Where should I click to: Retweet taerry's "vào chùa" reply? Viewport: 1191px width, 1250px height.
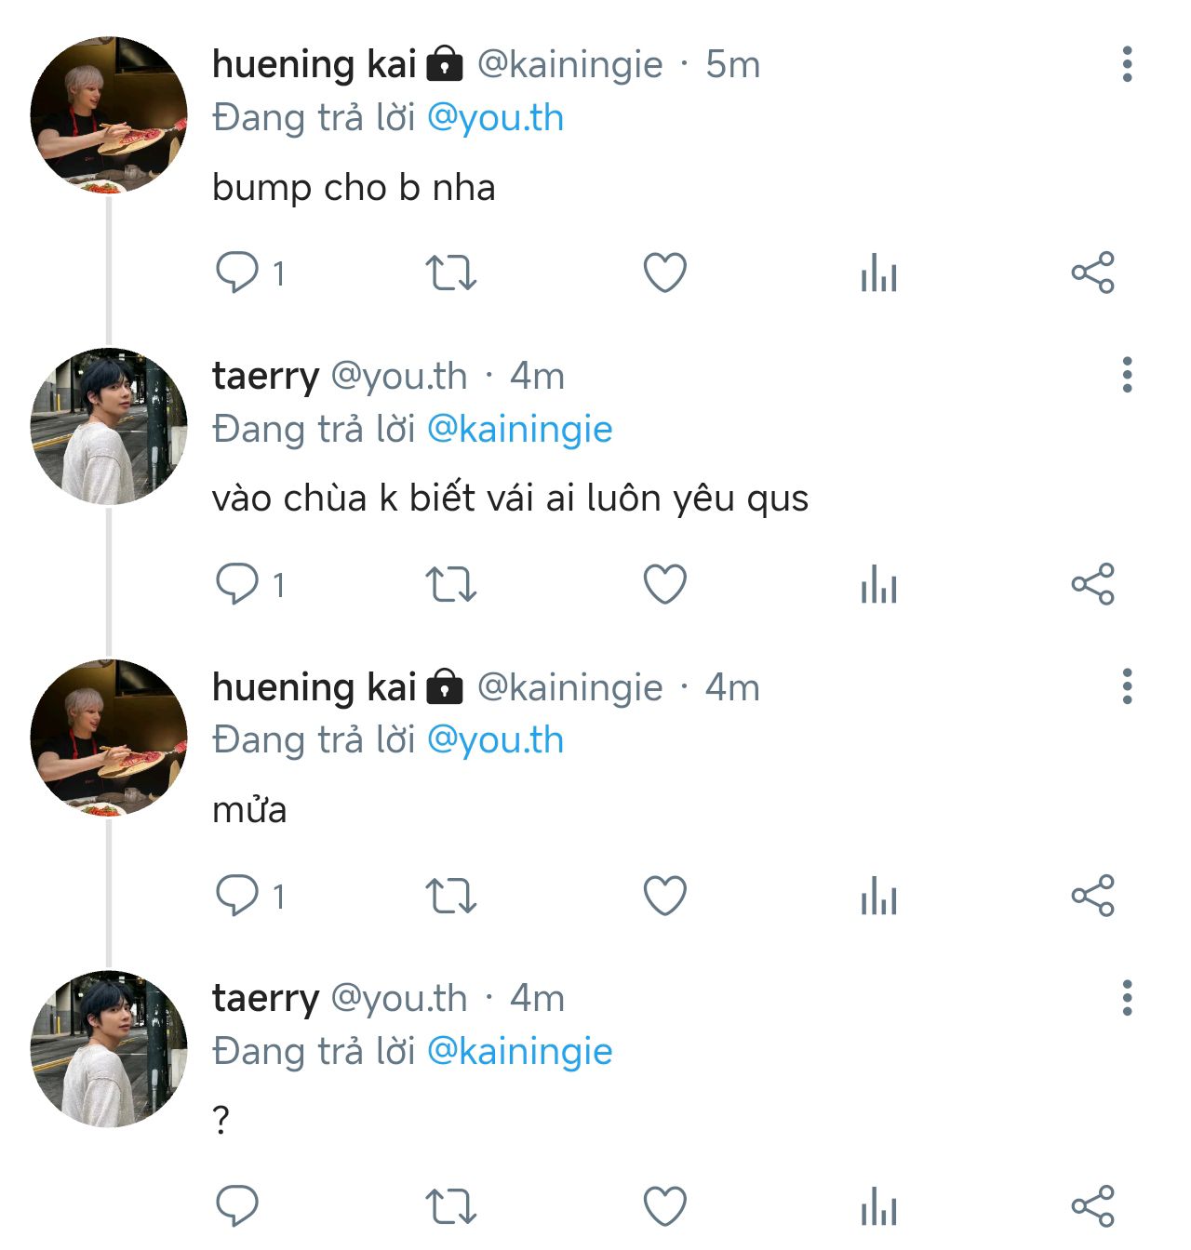[x=450, y=584]
